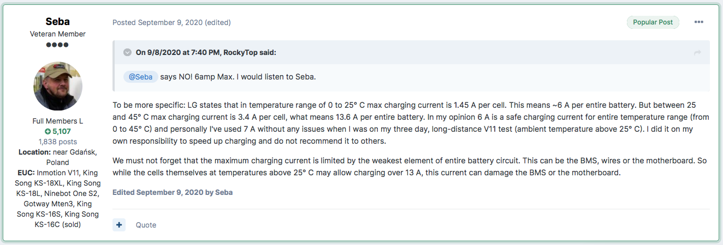Click the Quote link below the post

146,225
